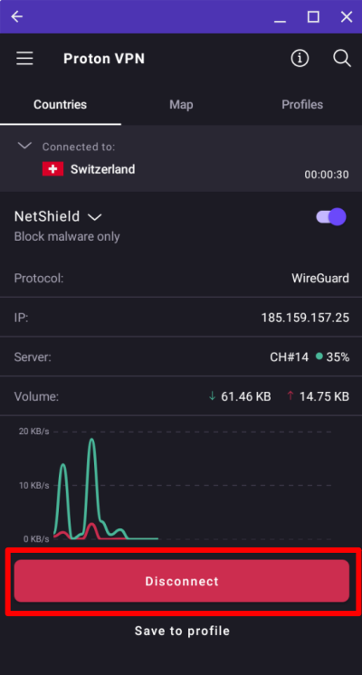Click the Disconnect button
The image size is (362, 675).
click(182, 581)
